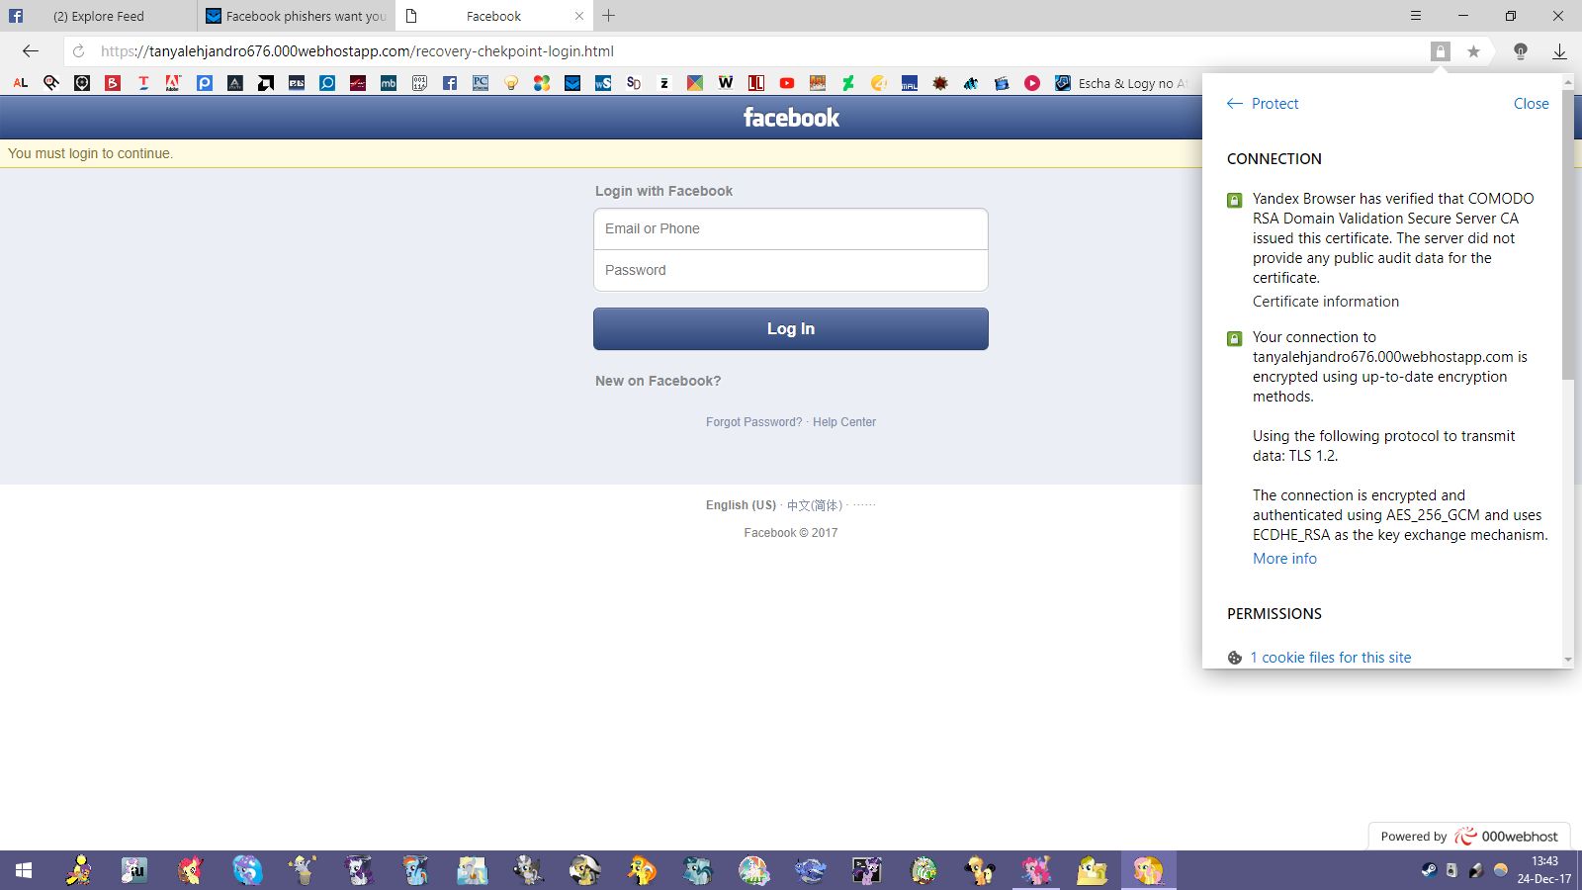
Task: Open the PC bookmark icon
Action: [481, 83]
